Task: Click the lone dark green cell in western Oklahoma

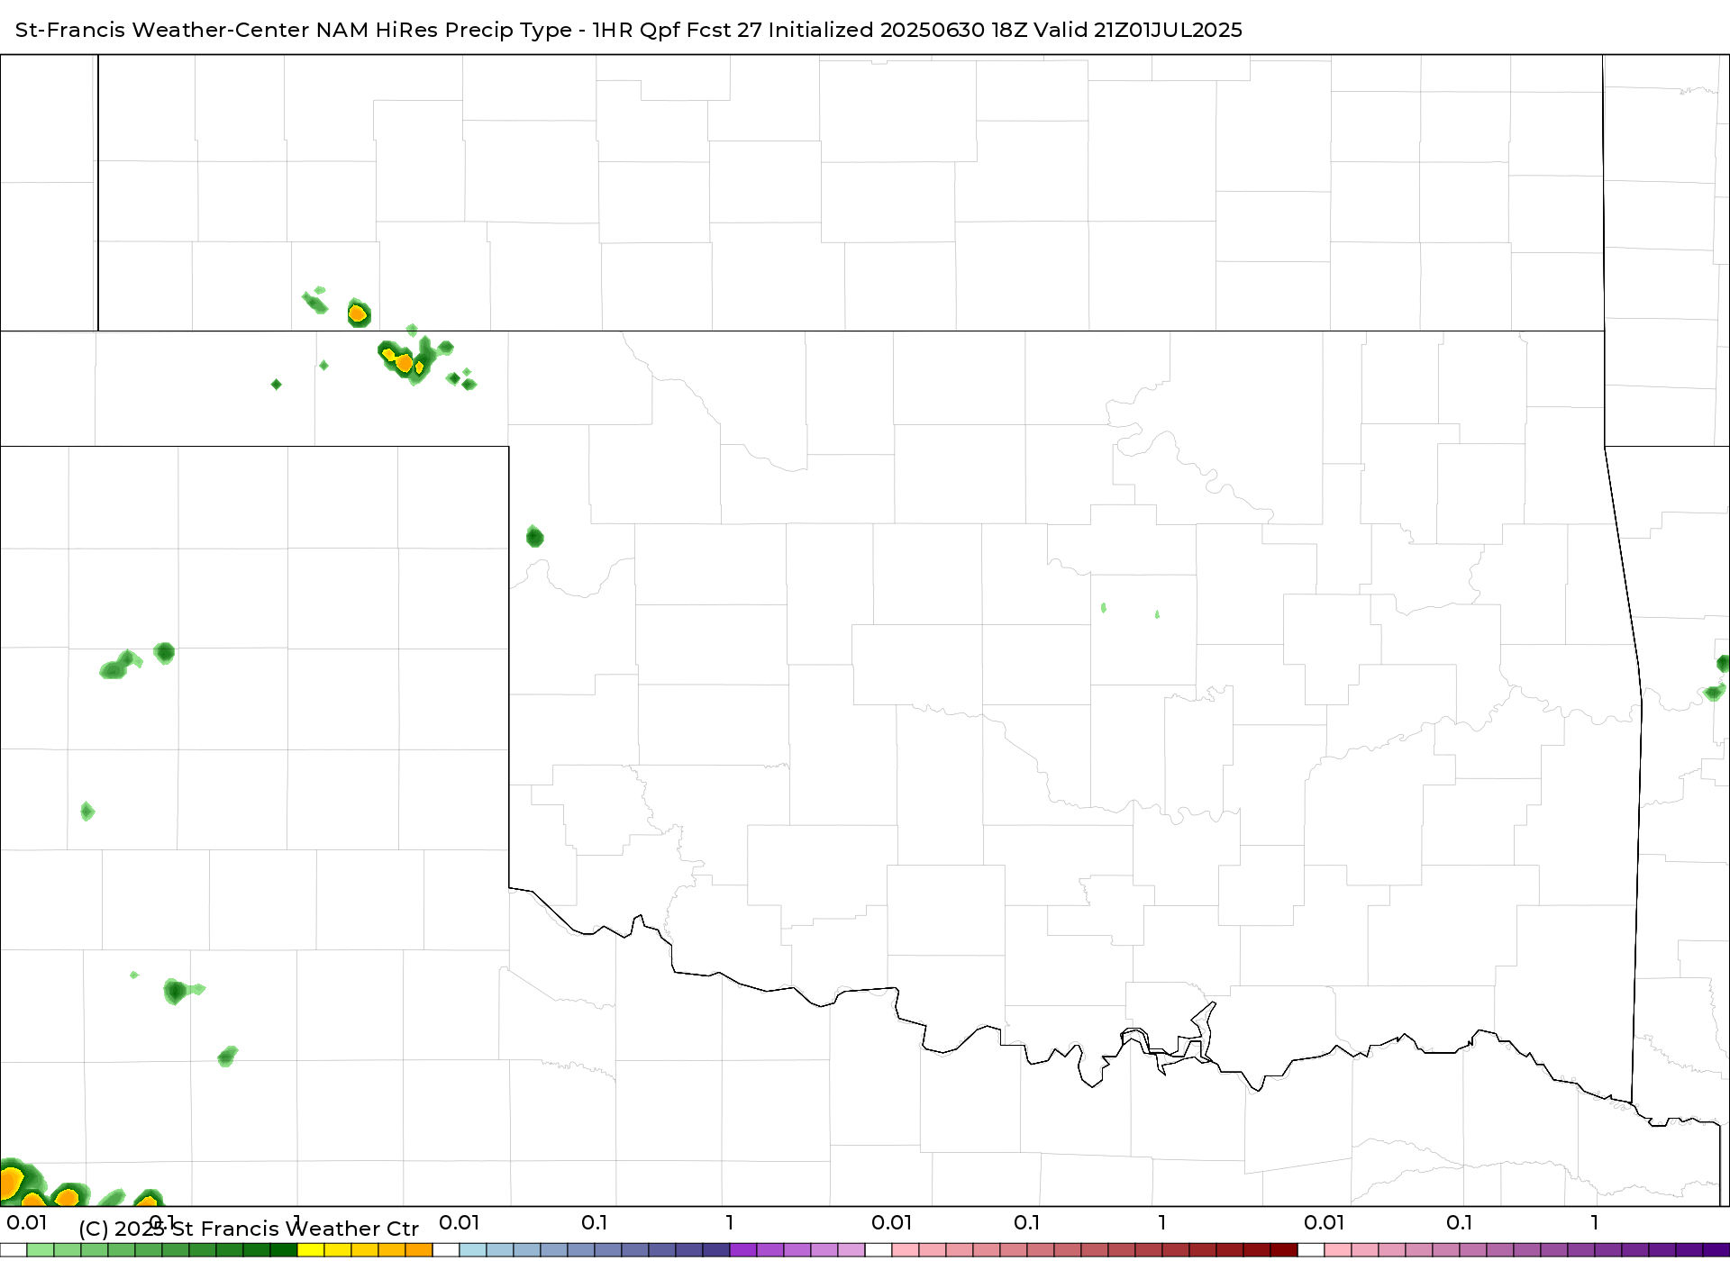Action: [x=534, y=537]
